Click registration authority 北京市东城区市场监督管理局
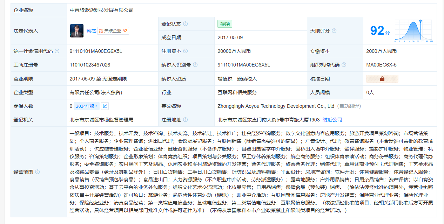This screenshot has width=444, height=224. click(102, 120)
